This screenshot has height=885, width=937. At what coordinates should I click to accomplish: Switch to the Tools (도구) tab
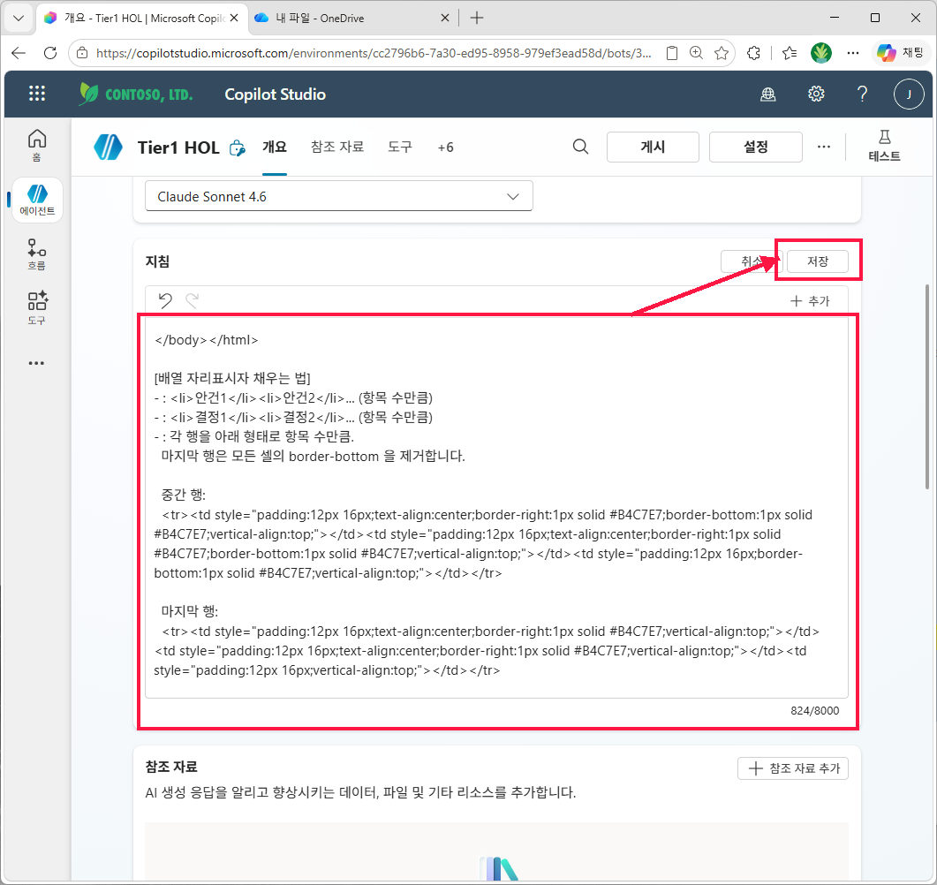click(x=400, y=147)
